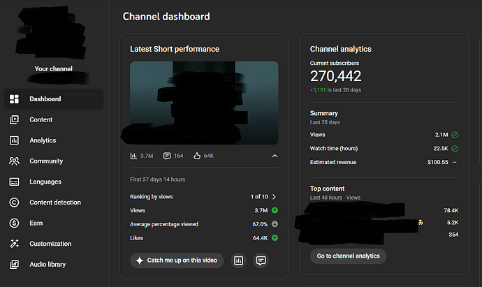Image resolution: width=482 pixels, height=287 pixels.
Task: Click the 1 of 10 ranking value
Action: point(259,197)
